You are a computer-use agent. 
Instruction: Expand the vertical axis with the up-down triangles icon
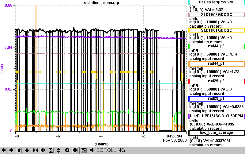tap(58, 150)
